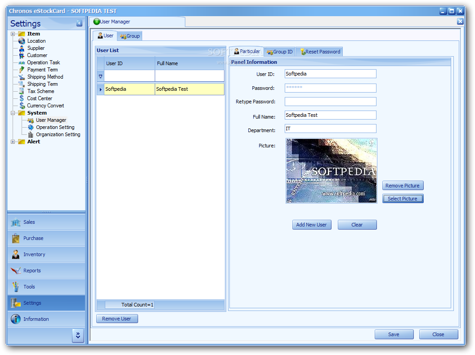Click Add New User button

click(x=311, y=225)
